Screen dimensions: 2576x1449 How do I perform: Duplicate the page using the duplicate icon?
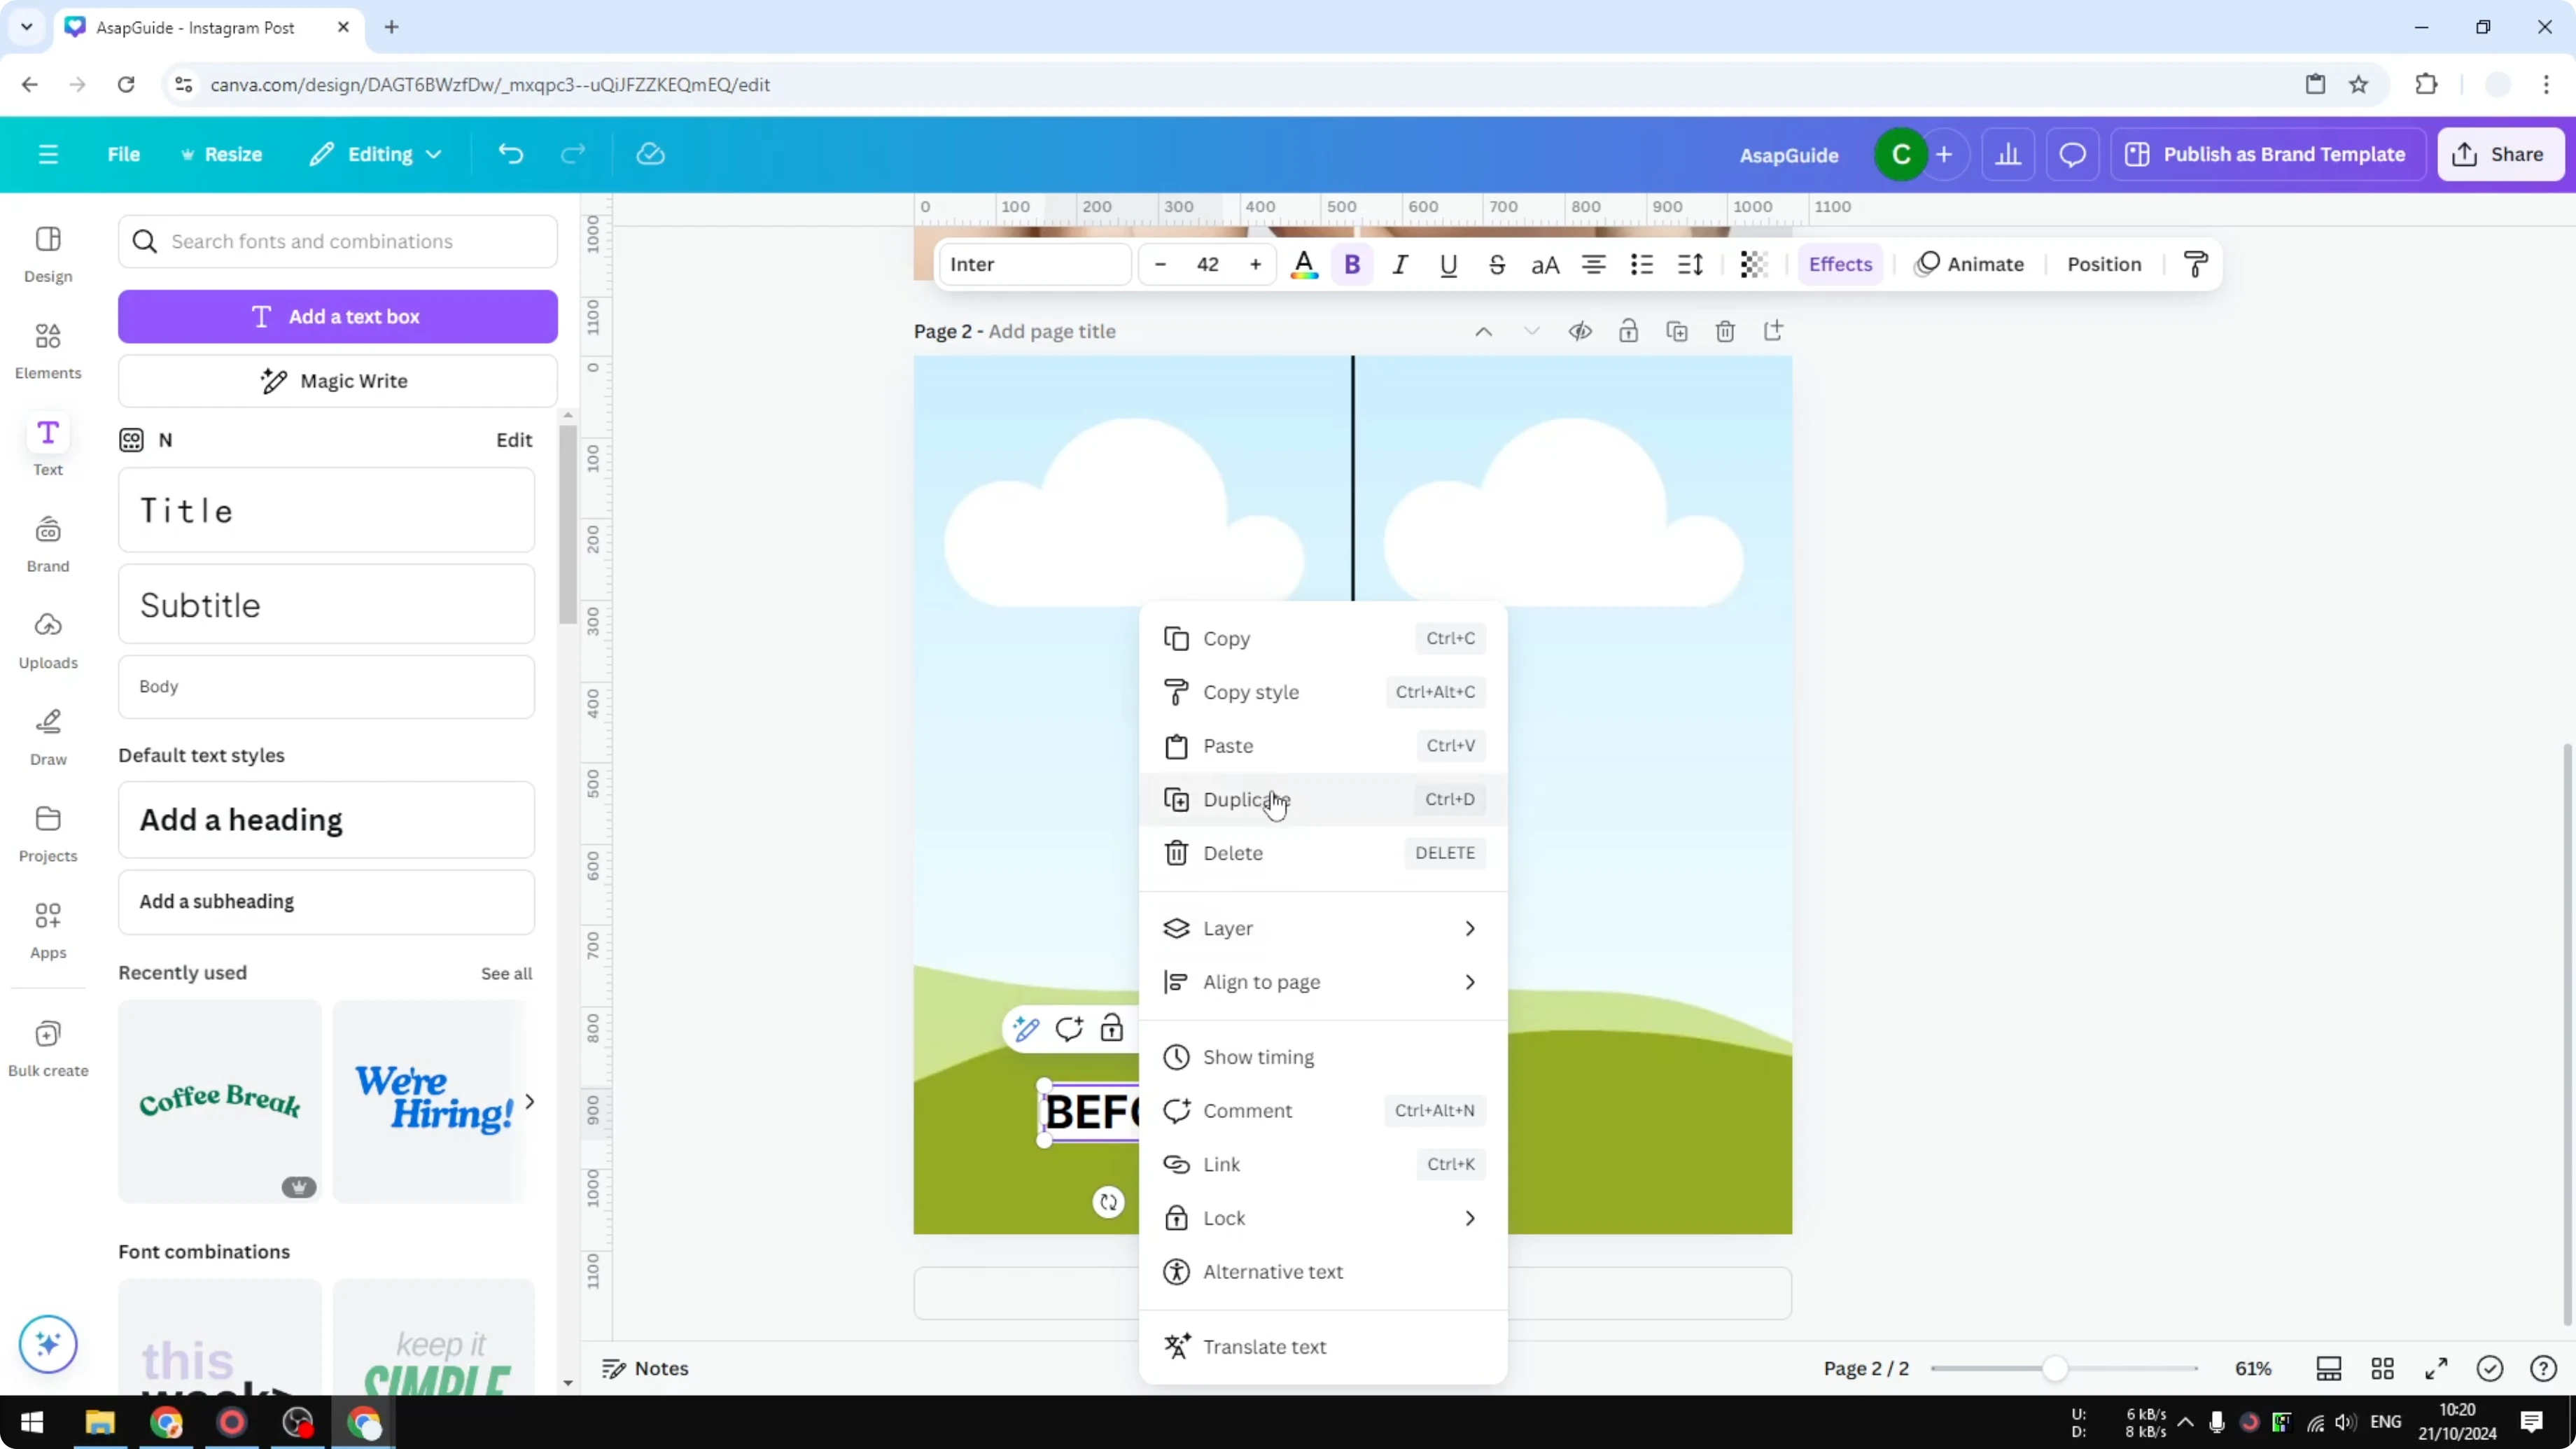point(1677,330)
